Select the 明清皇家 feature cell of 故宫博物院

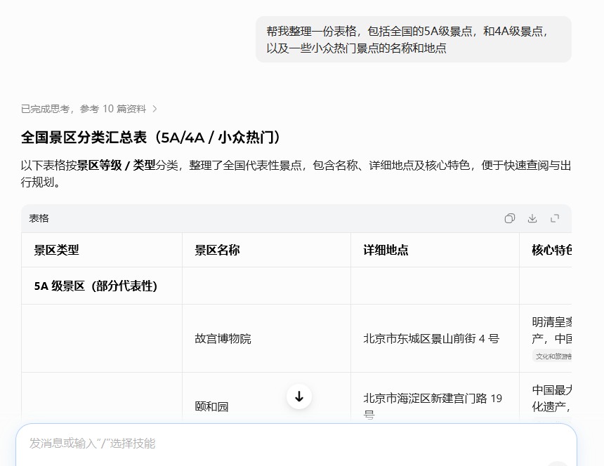click(x=546, y=339)
